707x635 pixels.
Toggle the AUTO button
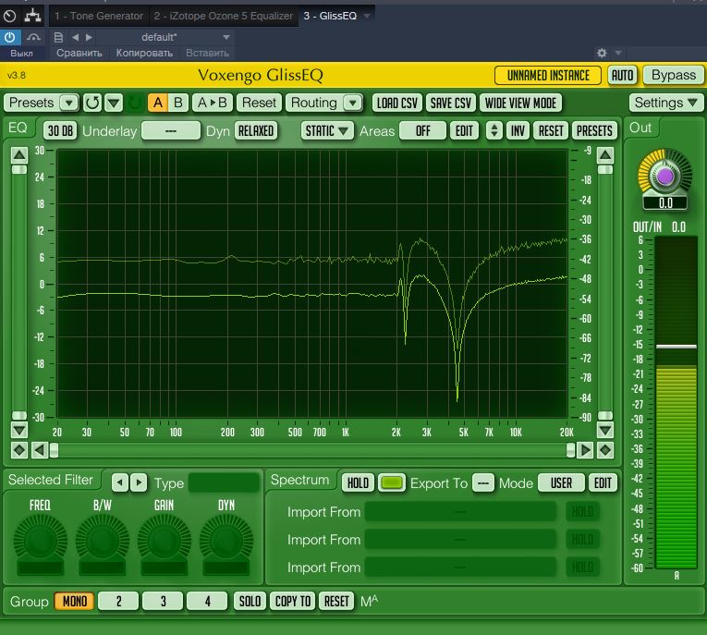tap(622, 75)
